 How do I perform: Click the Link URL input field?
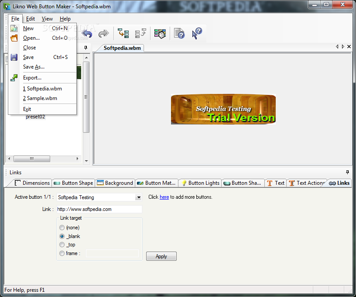click(99, 209)
